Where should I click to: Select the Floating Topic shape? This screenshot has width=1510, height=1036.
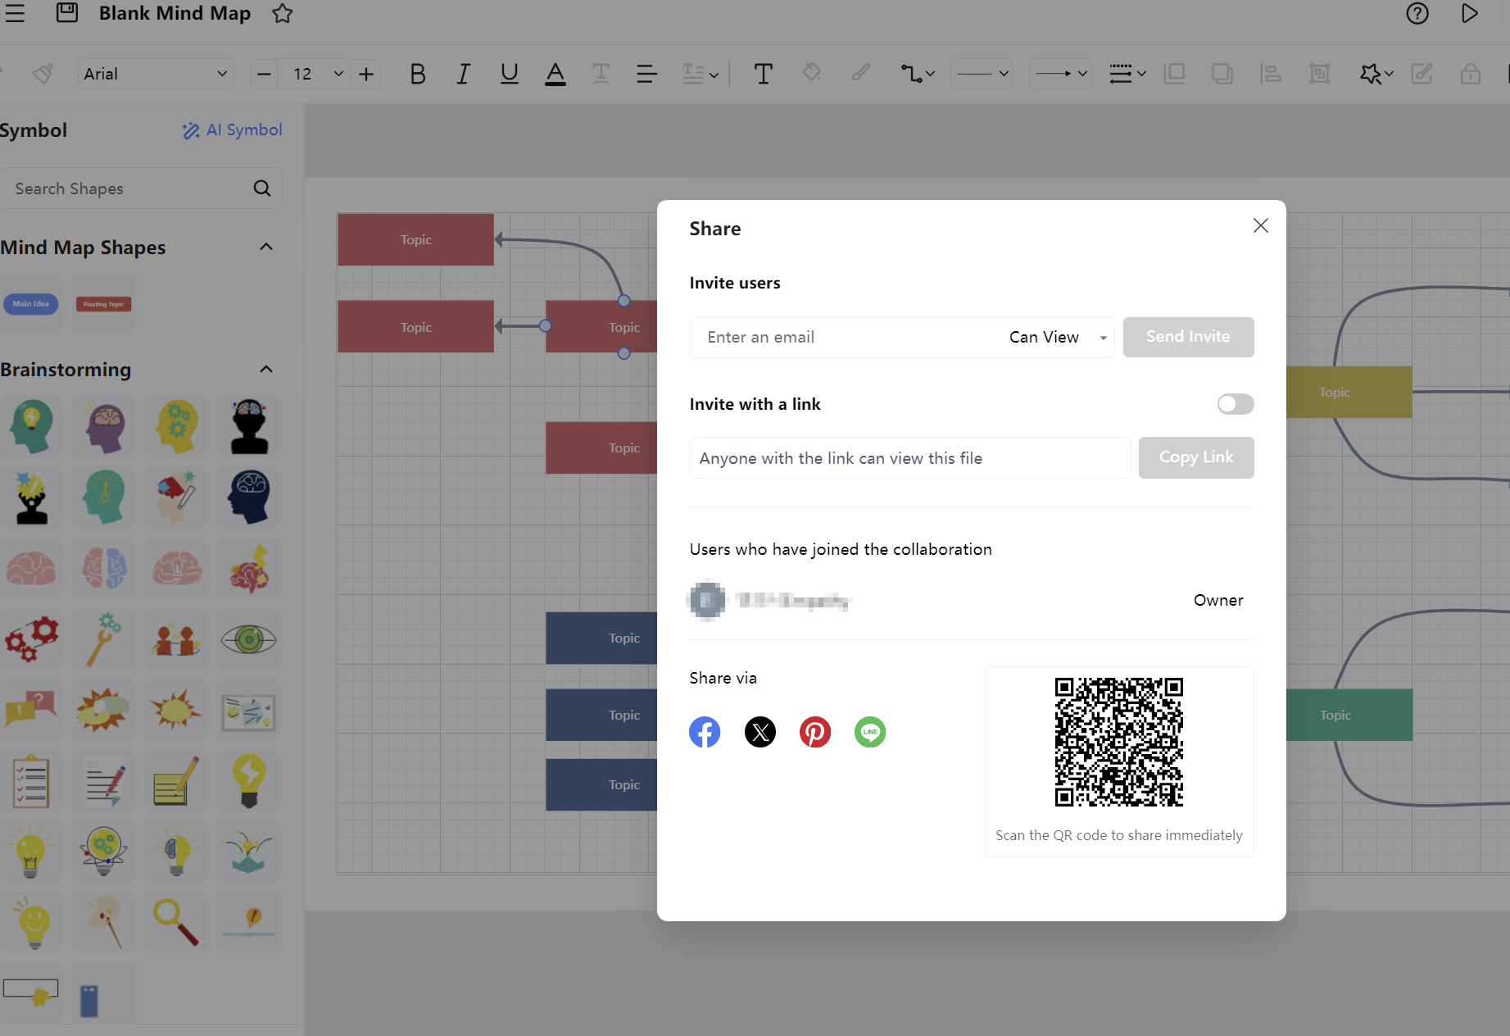pyautogui.click(x=104, y=304)
